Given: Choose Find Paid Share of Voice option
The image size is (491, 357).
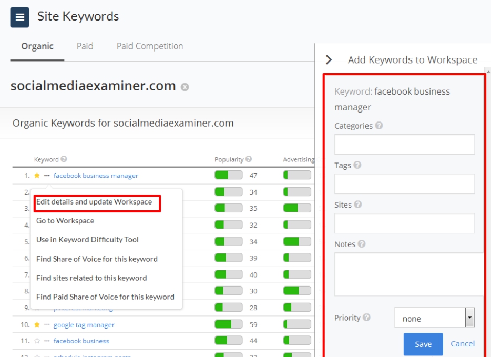Looking at the screenshot, I should coord(105,297).
